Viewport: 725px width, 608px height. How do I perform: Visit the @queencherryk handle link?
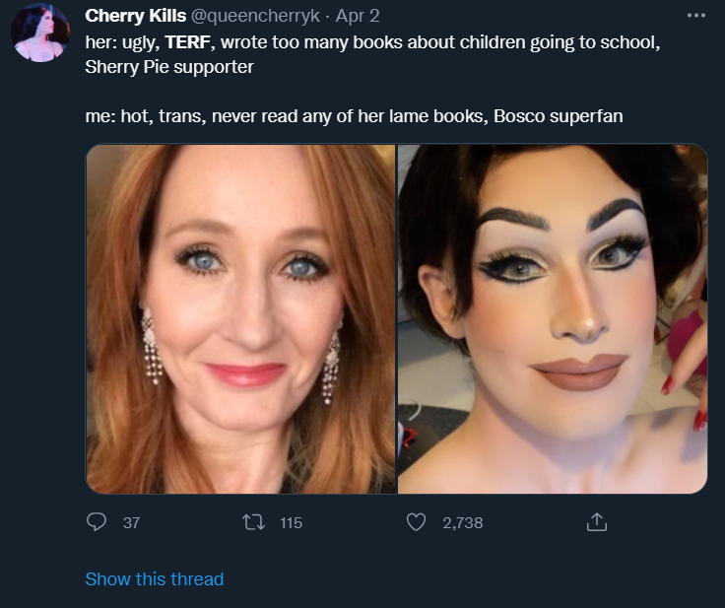click(255, 16)
